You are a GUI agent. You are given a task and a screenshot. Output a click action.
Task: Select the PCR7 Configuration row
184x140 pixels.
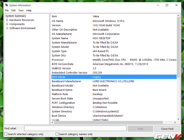114,103
